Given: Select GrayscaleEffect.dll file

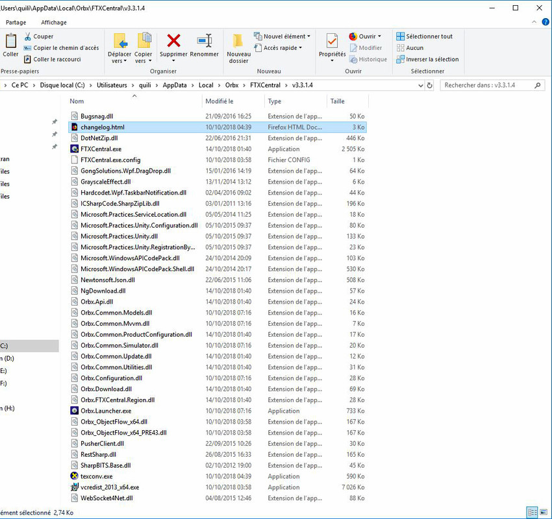Looking at the screenshot, I should (x=106, y=182).
